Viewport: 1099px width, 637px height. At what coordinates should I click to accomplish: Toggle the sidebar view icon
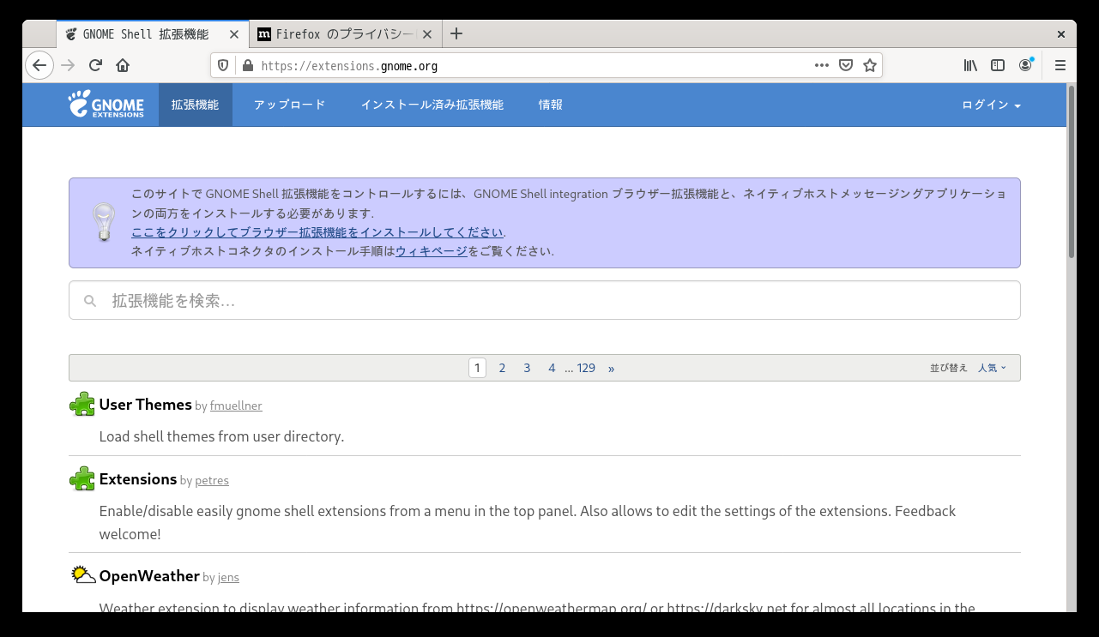(x=998, y=65)
